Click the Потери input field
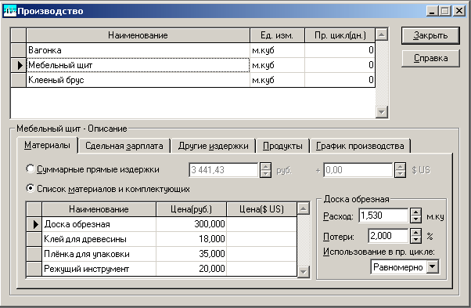The height and width of the screenshot is (308, 471). point(388,236)
